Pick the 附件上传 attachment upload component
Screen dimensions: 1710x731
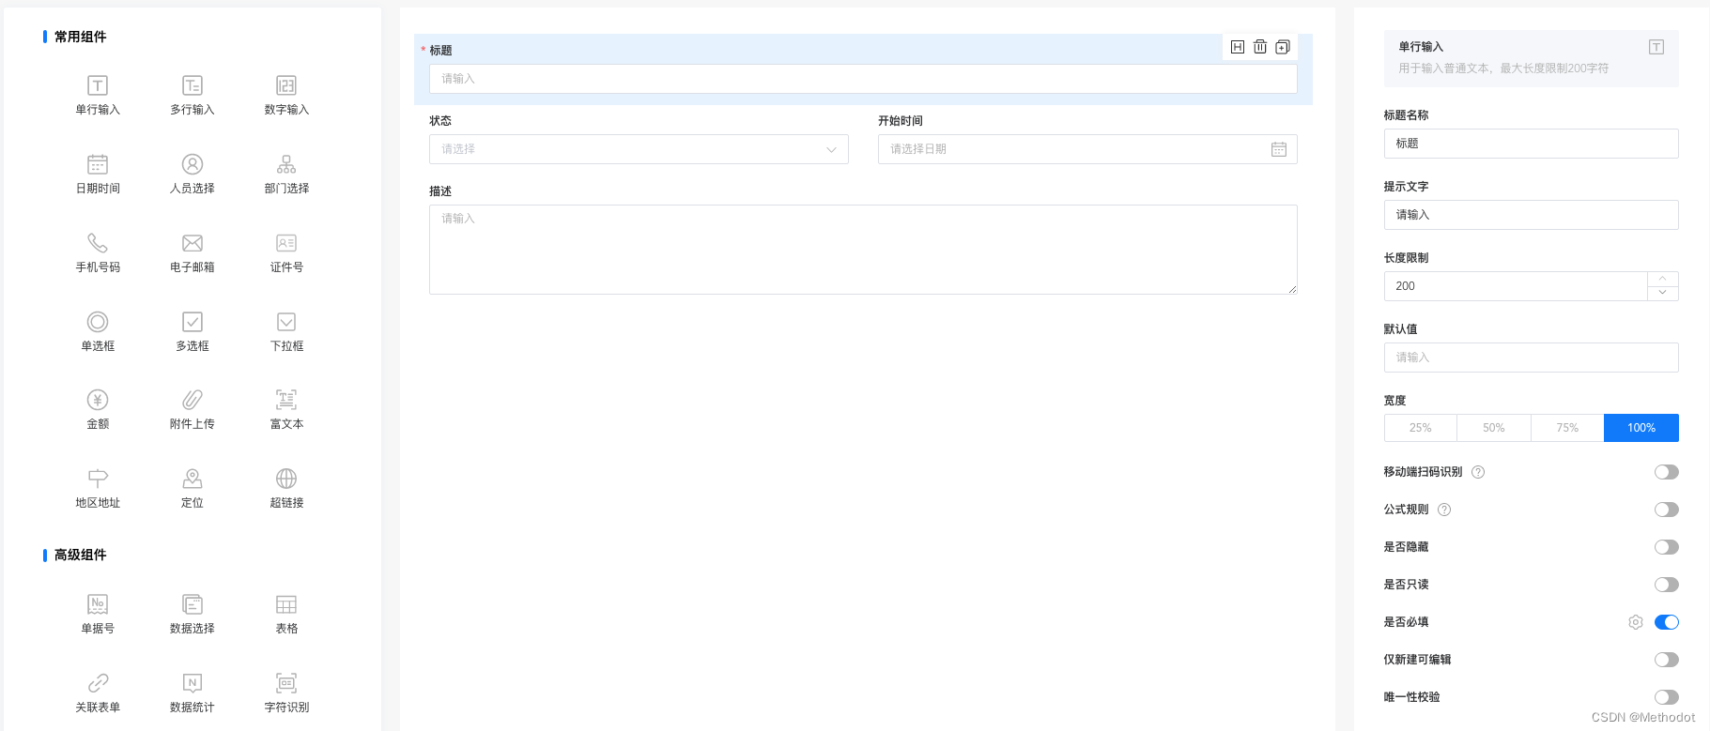pos(193,410)
